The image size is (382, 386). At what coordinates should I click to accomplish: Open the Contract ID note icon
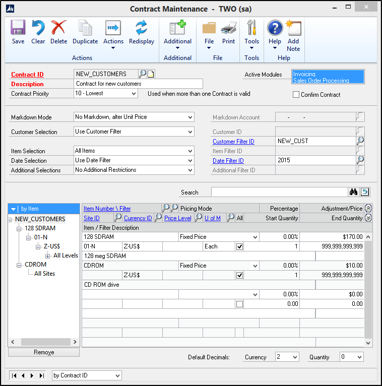click(151, 74)
